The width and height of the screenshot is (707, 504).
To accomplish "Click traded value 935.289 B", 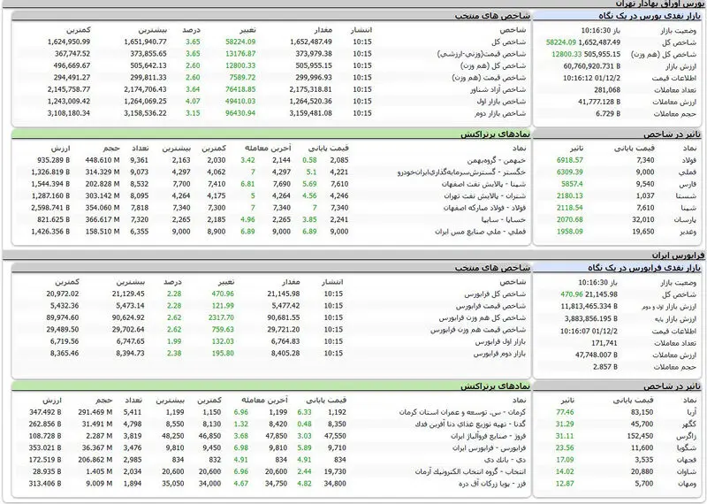I will pos(54,160).
